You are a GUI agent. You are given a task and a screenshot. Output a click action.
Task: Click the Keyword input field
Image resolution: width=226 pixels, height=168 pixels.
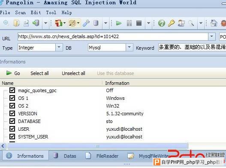(x=192, y=47)
